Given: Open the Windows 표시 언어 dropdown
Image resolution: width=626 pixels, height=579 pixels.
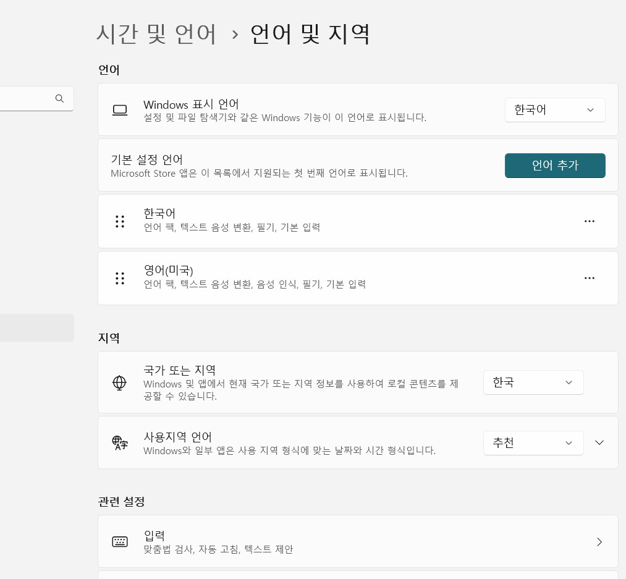Looking at the screenshot, I should pos(554,109).
